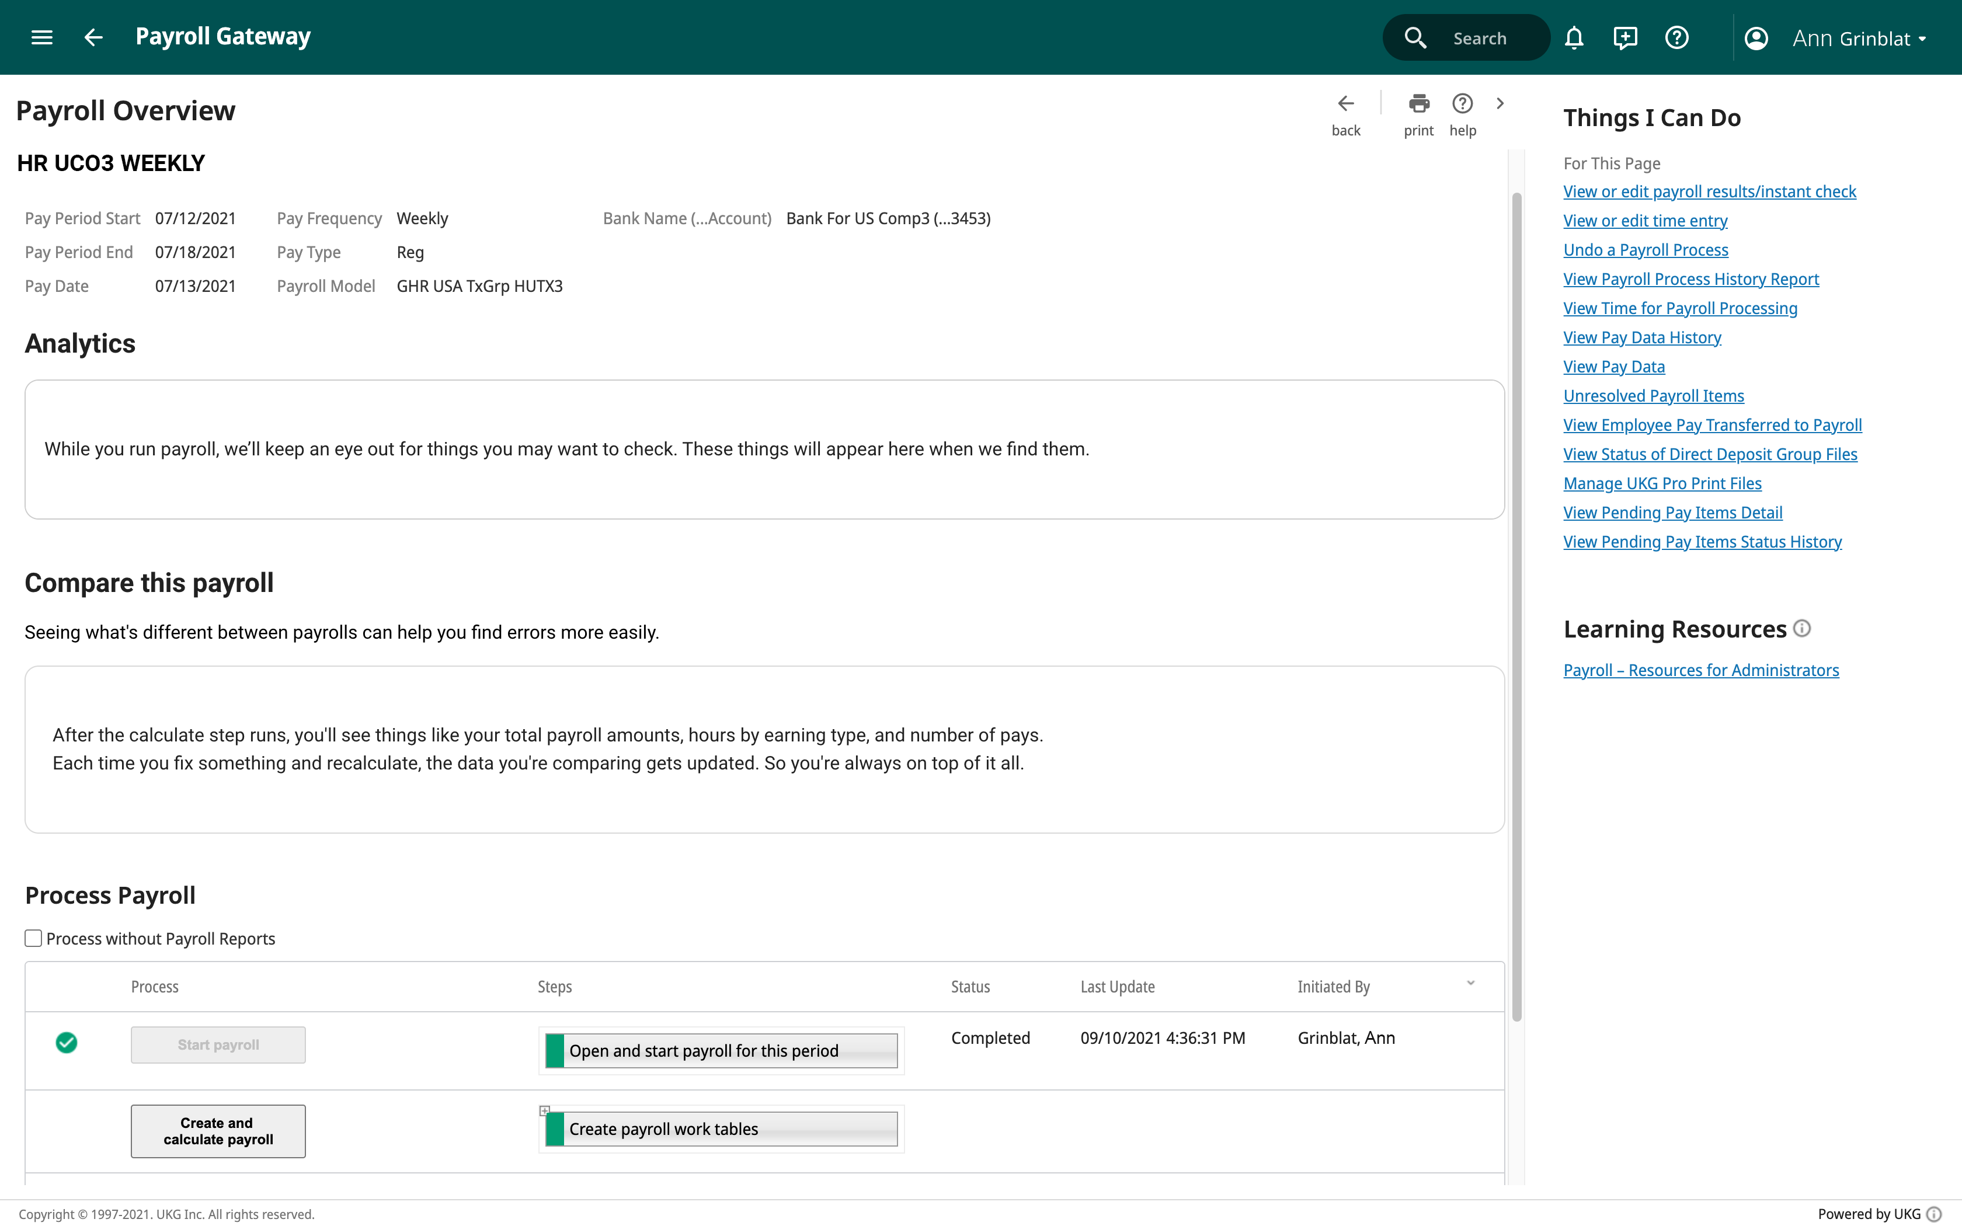Open notifications via the bell icon

pyautogui.click(x=1574, y=37)
